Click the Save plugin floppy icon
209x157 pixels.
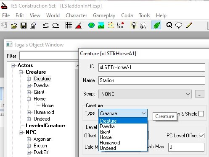24,26
